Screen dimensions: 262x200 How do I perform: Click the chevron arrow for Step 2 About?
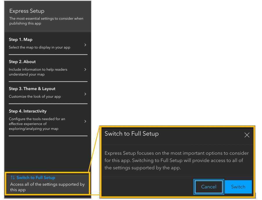[85, 69]
